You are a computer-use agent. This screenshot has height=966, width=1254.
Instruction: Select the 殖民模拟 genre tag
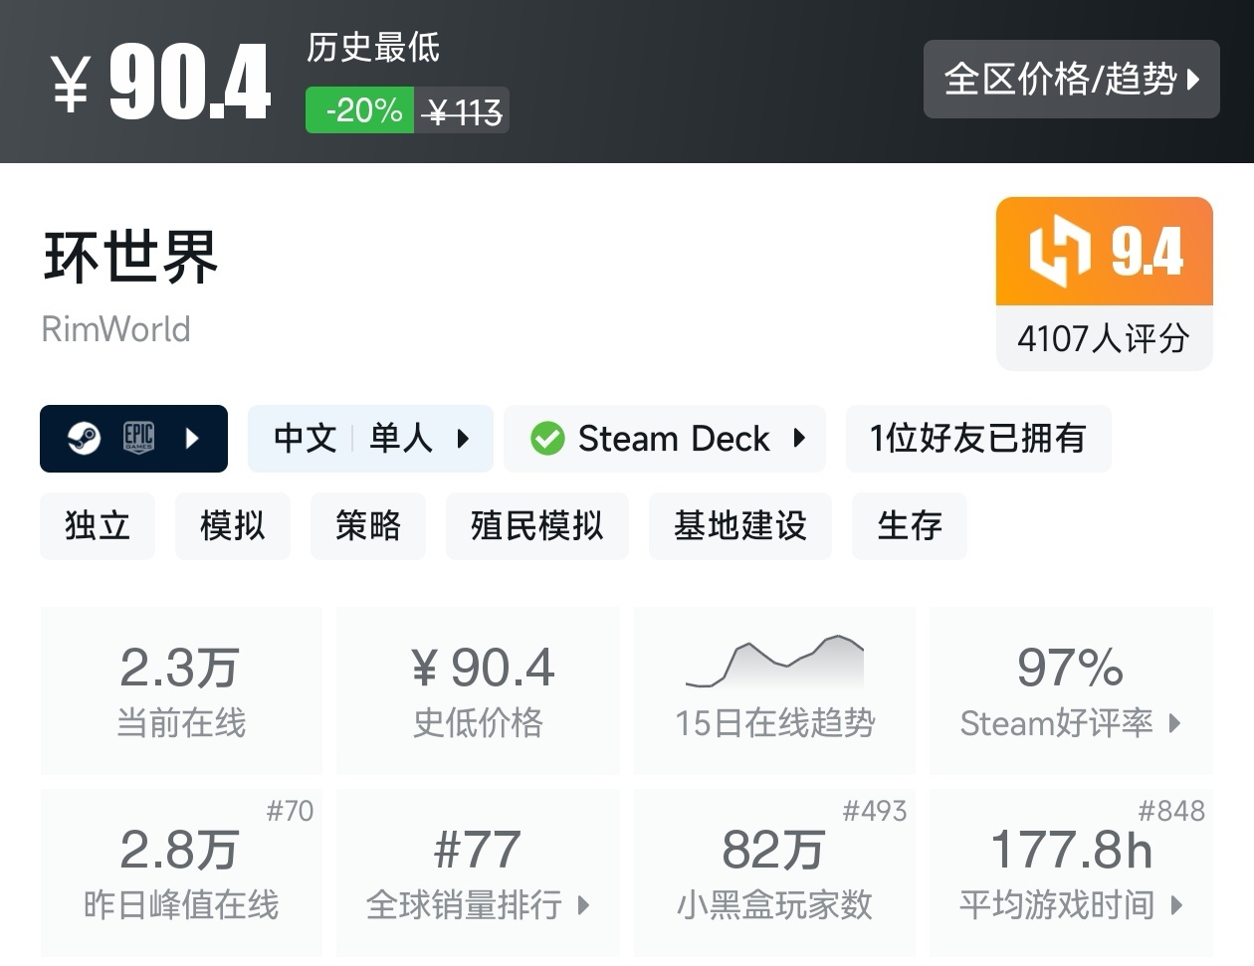pos(537,525)
